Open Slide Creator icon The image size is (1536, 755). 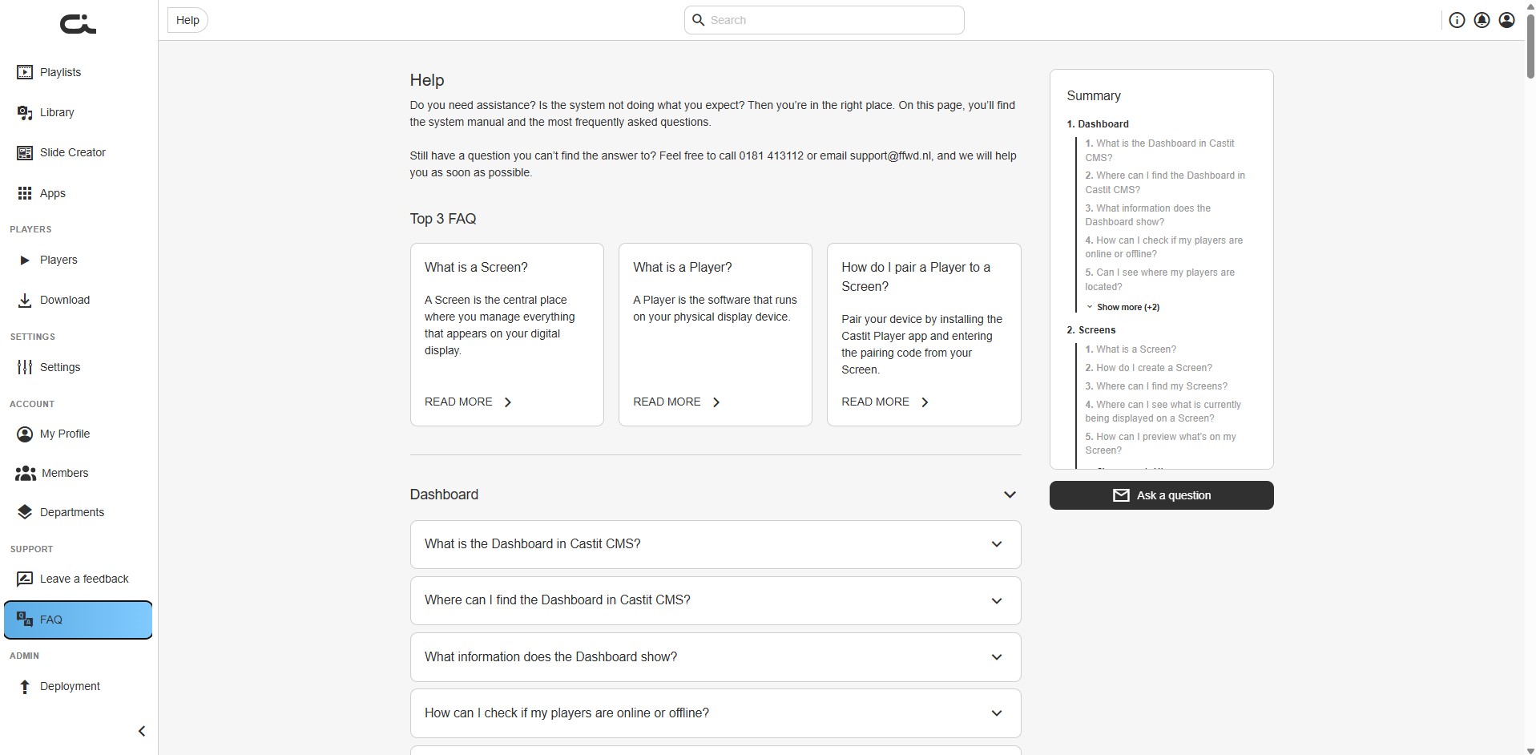25,152
